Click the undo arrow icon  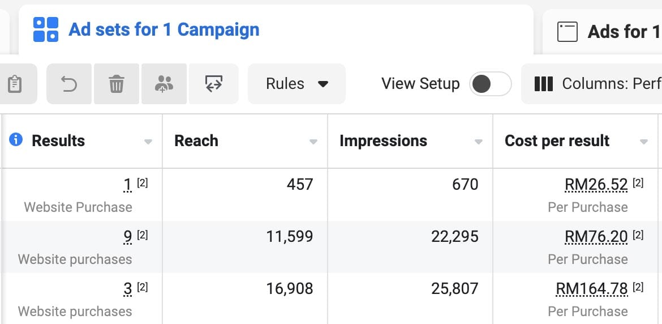click(x=69, y=84)
